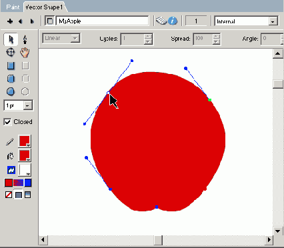Open the Cast Member Script icon
Screen dimensions: 284x248
(161, 21)
